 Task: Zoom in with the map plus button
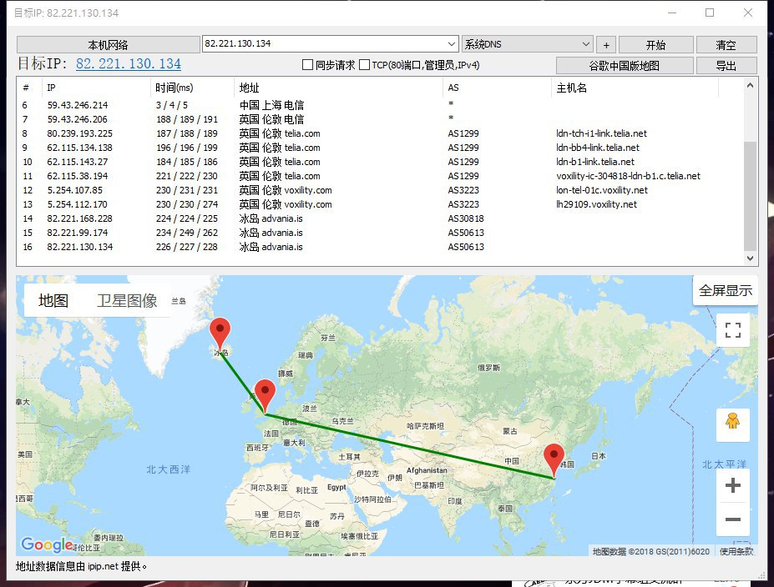click(733, 485)
